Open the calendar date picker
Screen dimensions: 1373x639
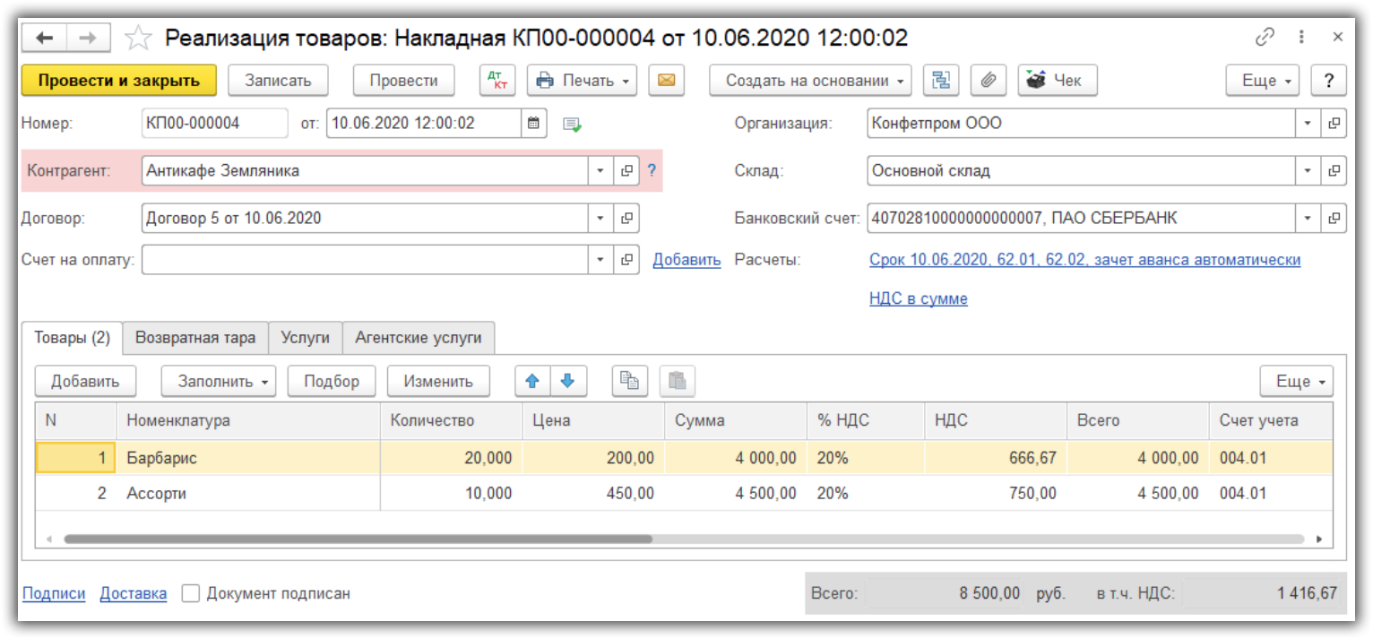[533, 124]
